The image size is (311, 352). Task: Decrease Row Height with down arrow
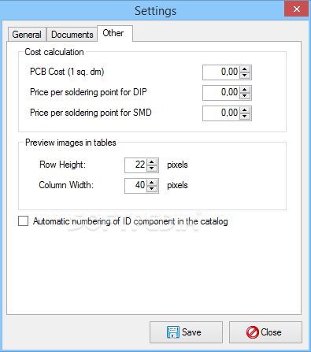[152, 169]
